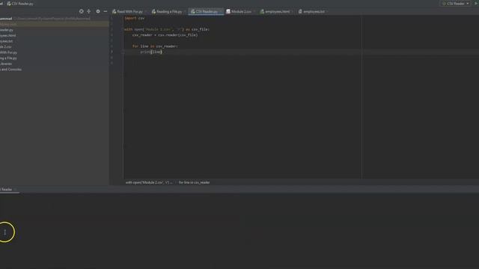Click the expand all icon in project panel
This screenshot has height=269, width=479.
[x=89, y=11]
